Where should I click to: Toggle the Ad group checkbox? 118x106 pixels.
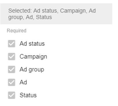tap(12, 69)
